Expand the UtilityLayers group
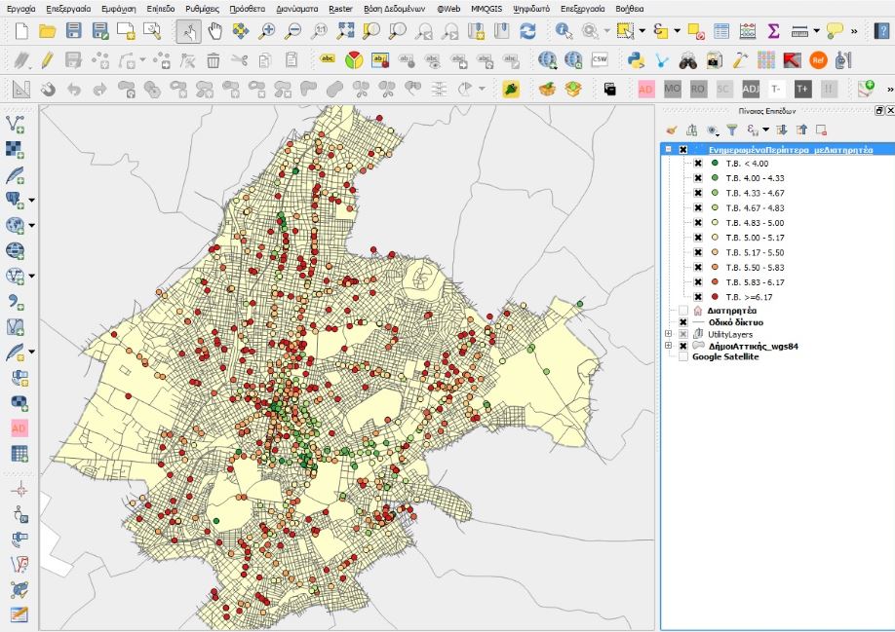Image resolution: width=895 pixels, height=632 pixels. coord(668,334)
